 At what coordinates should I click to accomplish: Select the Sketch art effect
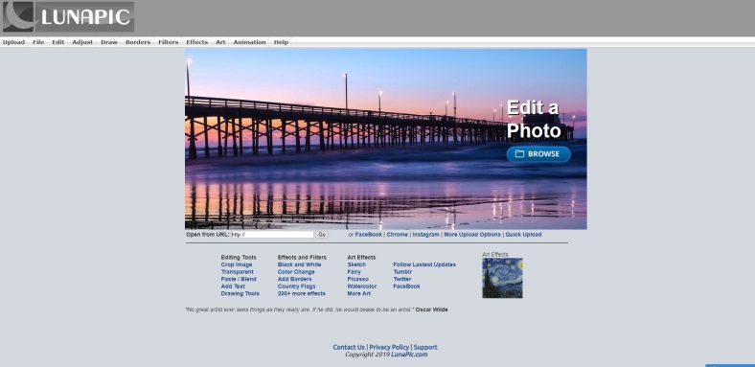356,264
